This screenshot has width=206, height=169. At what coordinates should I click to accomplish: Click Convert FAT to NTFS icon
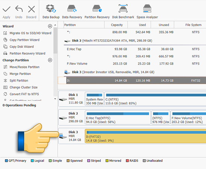pos(5,94)
